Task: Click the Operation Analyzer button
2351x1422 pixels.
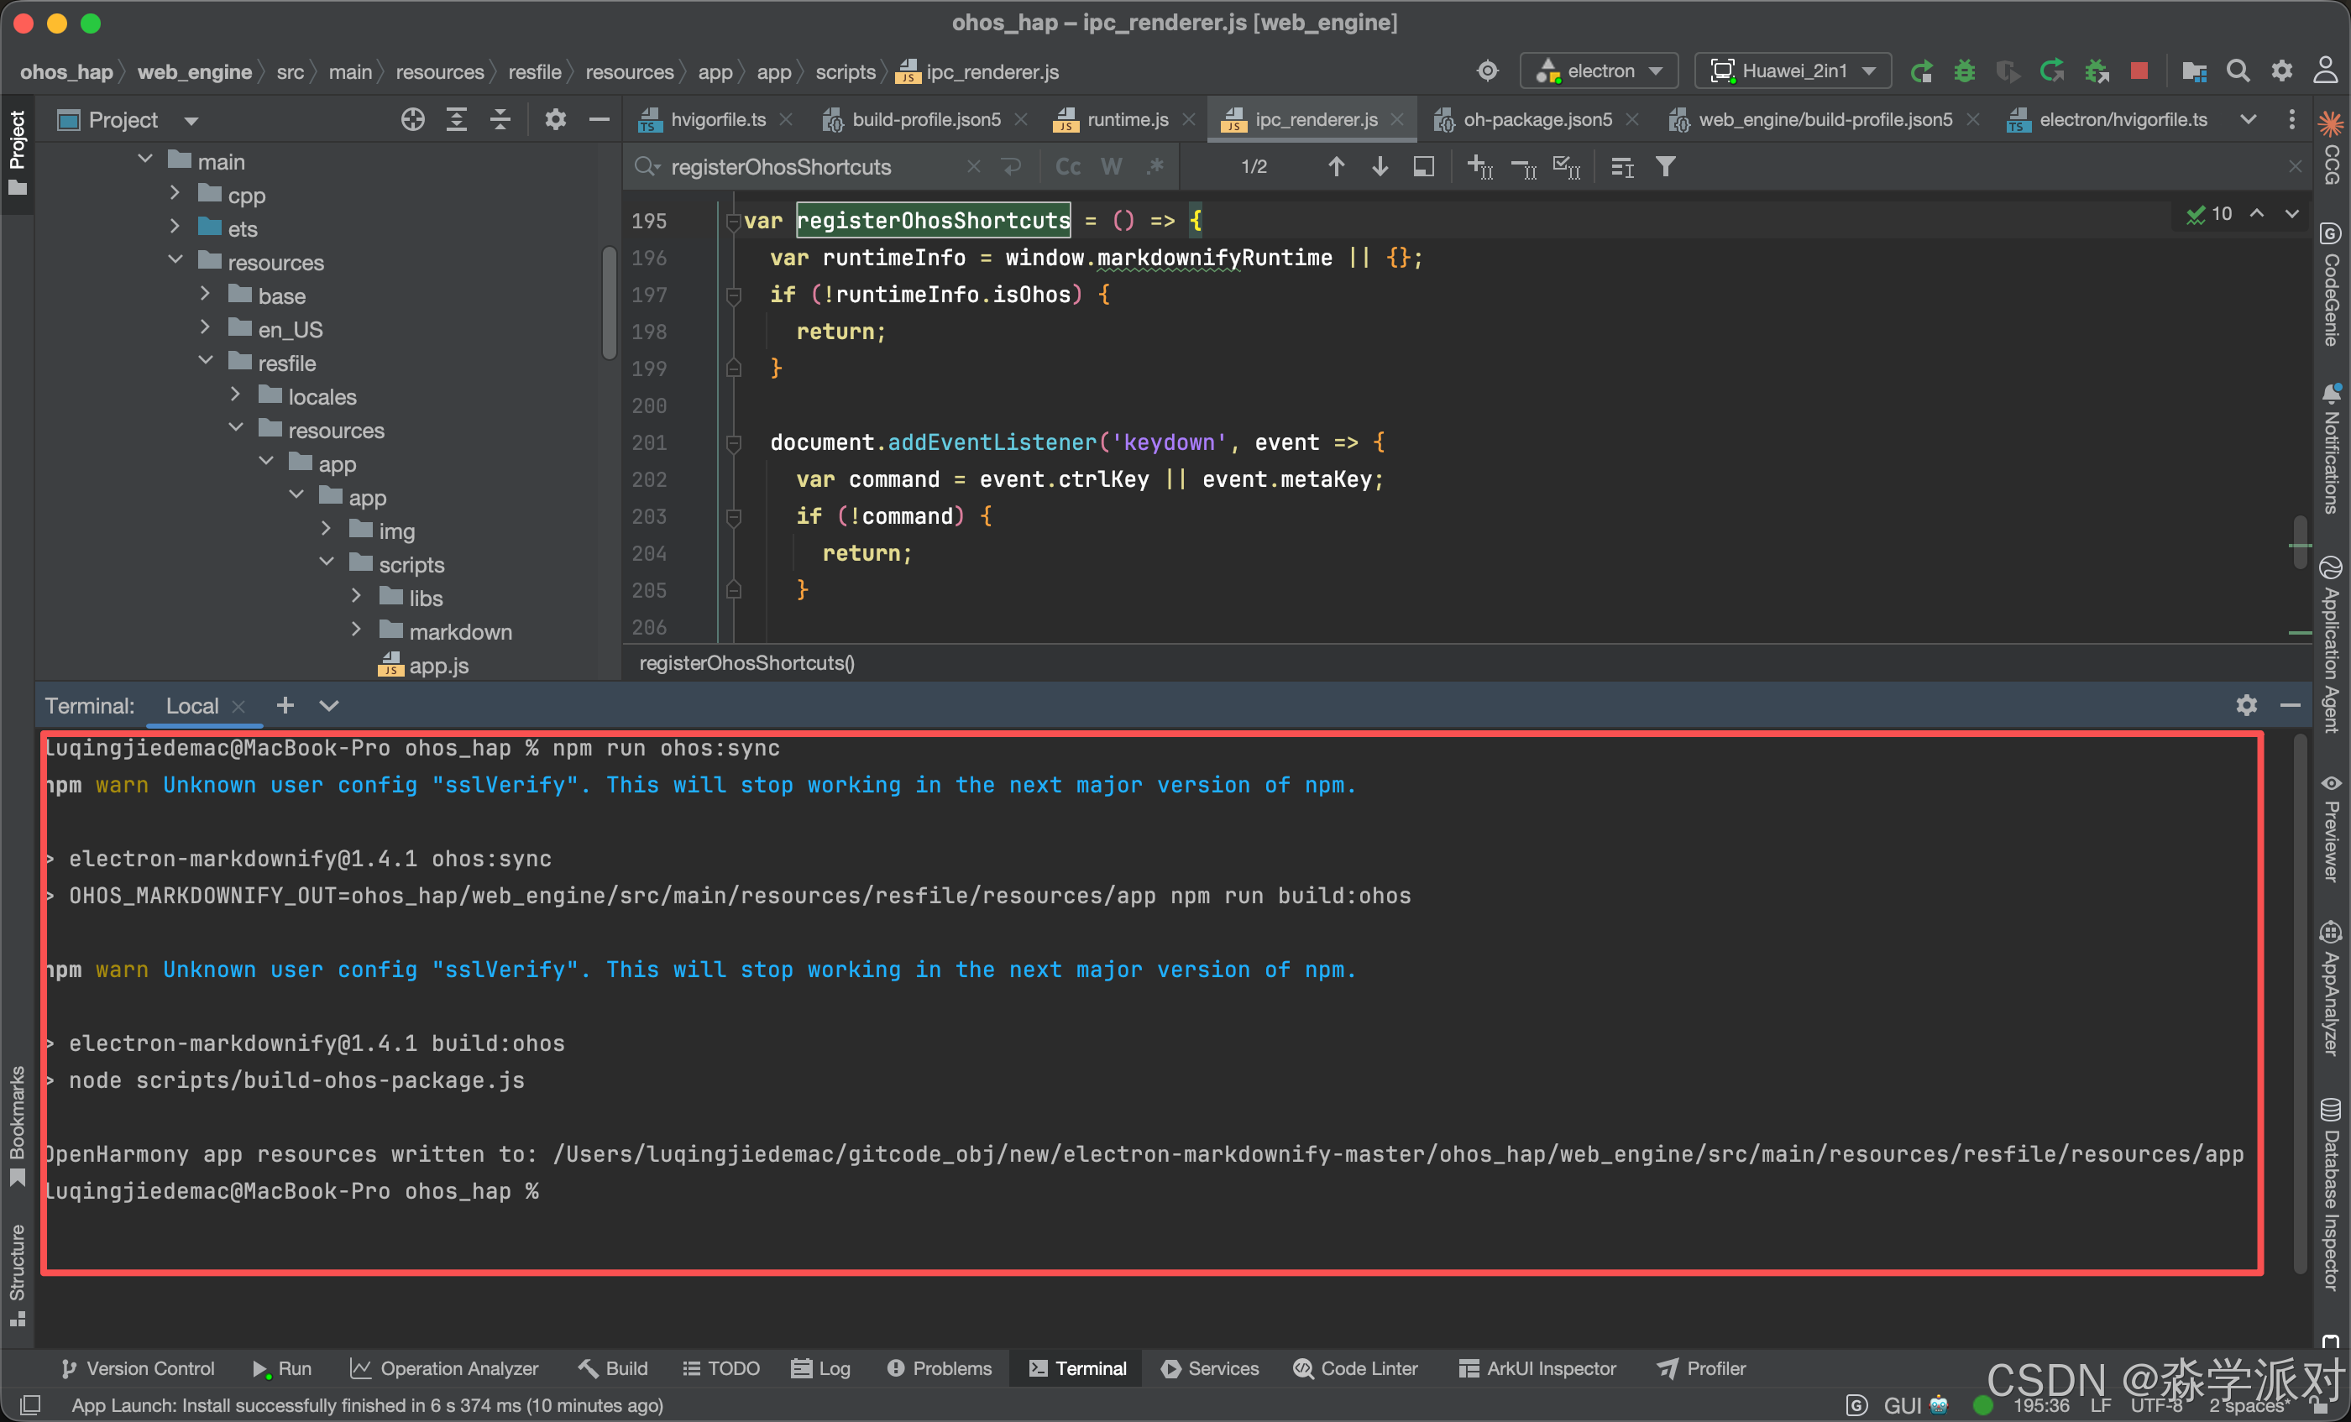Action: [x=443, y=1368]
